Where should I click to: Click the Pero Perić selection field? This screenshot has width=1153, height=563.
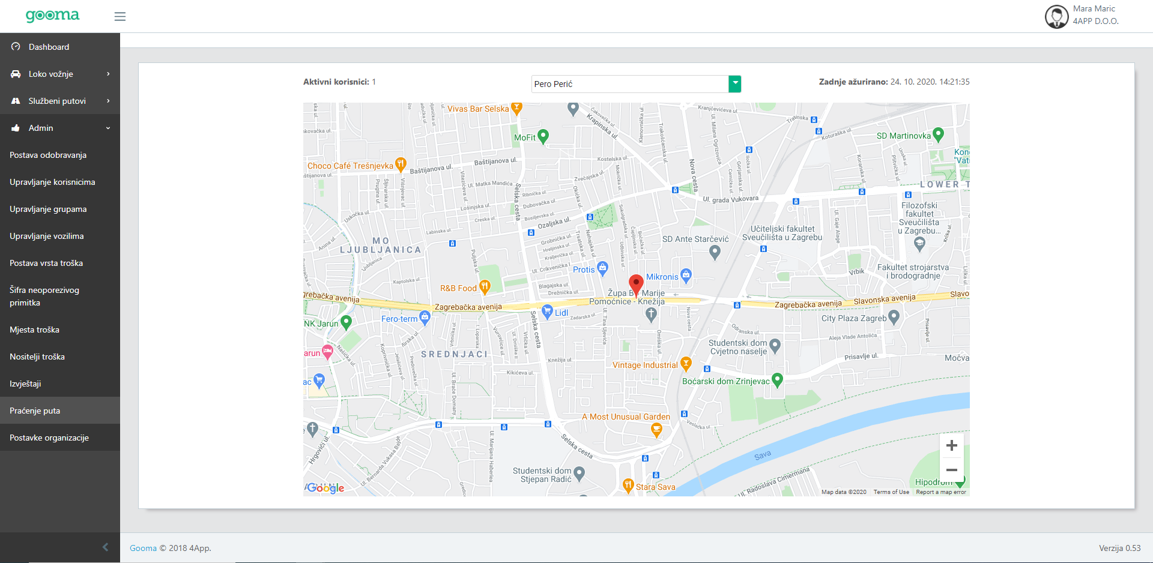[x=630, y=84]
